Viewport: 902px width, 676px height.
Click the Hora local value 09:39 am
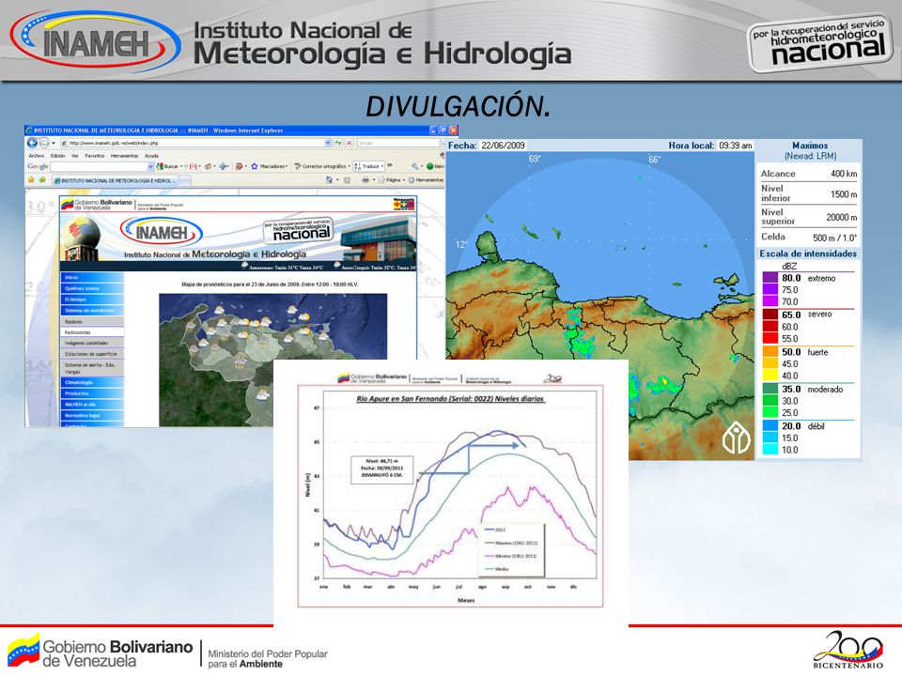(735, 146)
